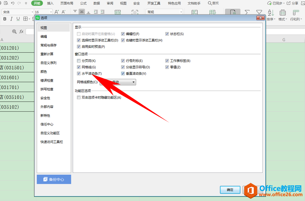Select 编辑 category in options list

pos(44,37)
